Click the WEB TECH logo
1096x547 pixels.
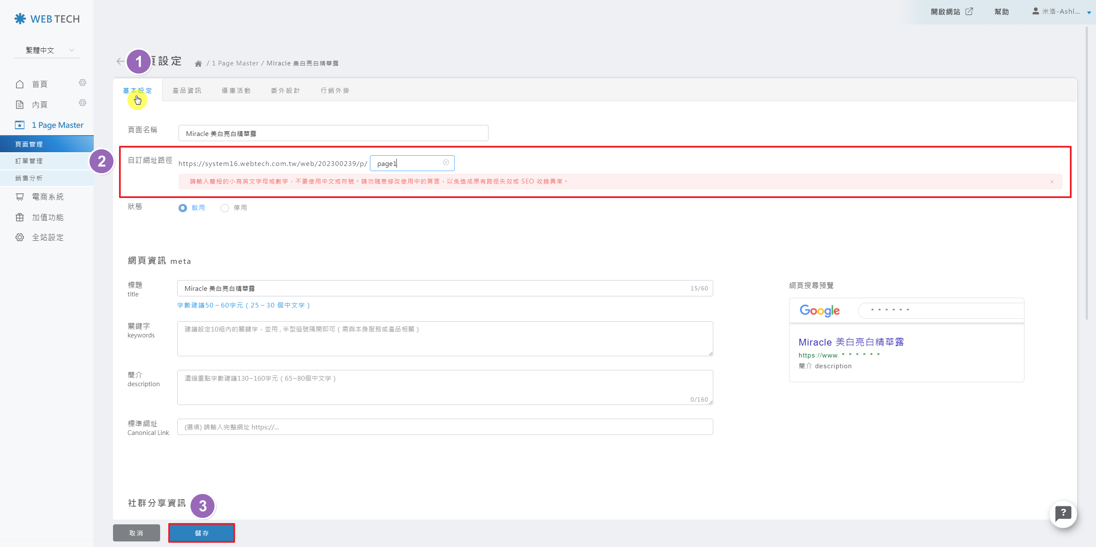[47, 19]
